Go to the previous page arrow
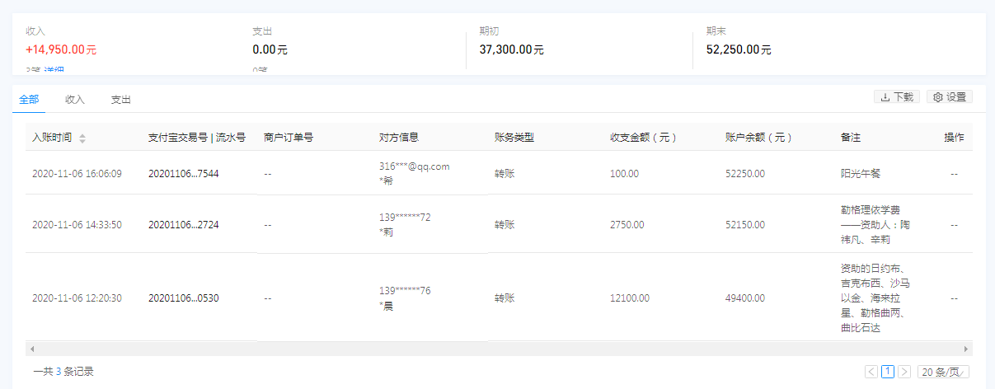The height and width of the screenshot is (389, 995). [x=871, y=372]
